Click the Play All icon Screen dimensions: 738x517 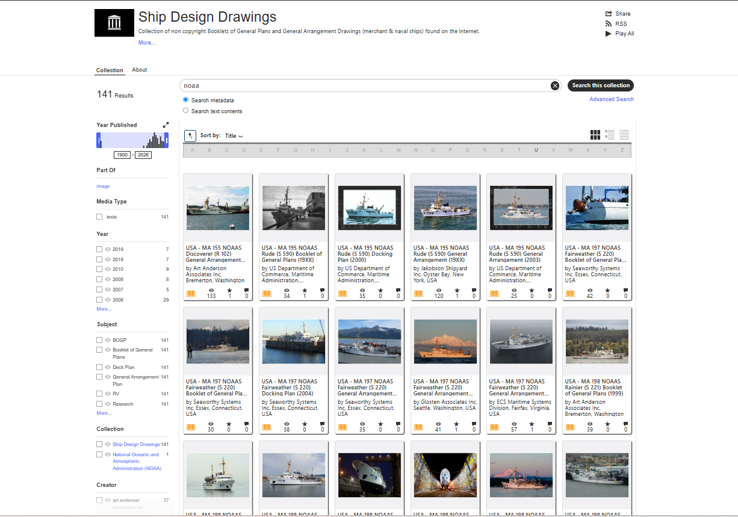[609, 34]
